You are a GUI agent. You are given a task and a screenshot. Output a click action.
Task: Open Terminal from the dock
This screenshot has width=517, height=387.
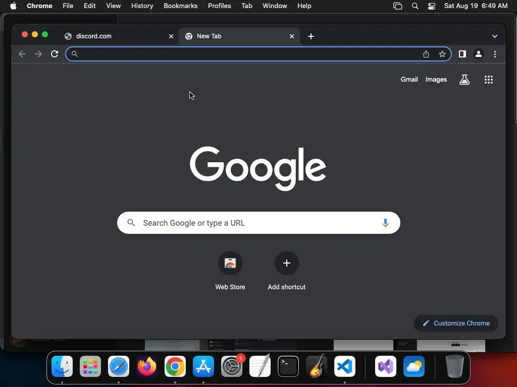click(x=288, y=366)
